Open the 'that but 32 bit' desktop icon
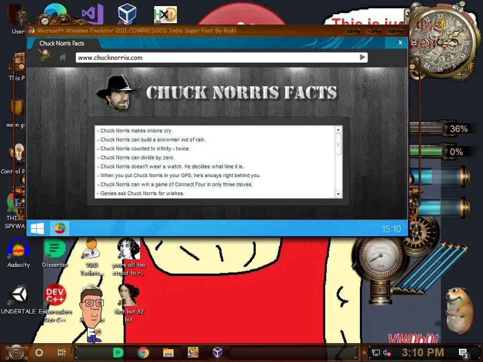 point(128,303)
